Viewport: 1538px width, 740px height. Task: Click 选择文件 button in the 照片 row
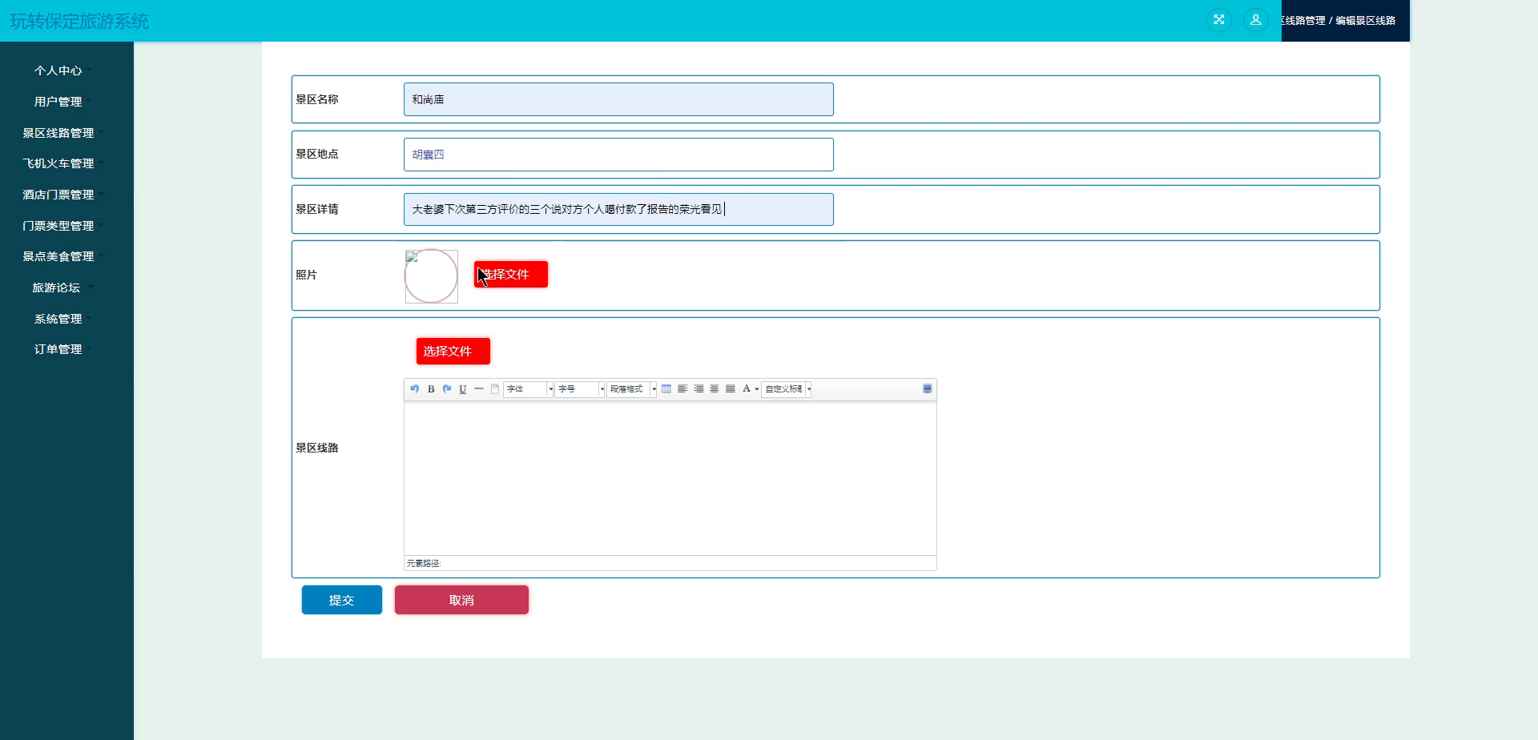click(511, 274)
